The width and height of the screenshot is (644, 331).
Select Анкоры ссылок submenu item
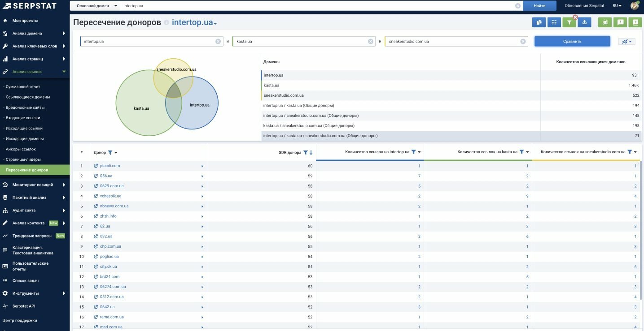[20, 149]
